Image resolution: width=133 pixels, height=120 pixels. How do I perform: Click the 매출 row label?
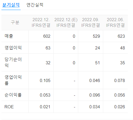pos(9,36)
